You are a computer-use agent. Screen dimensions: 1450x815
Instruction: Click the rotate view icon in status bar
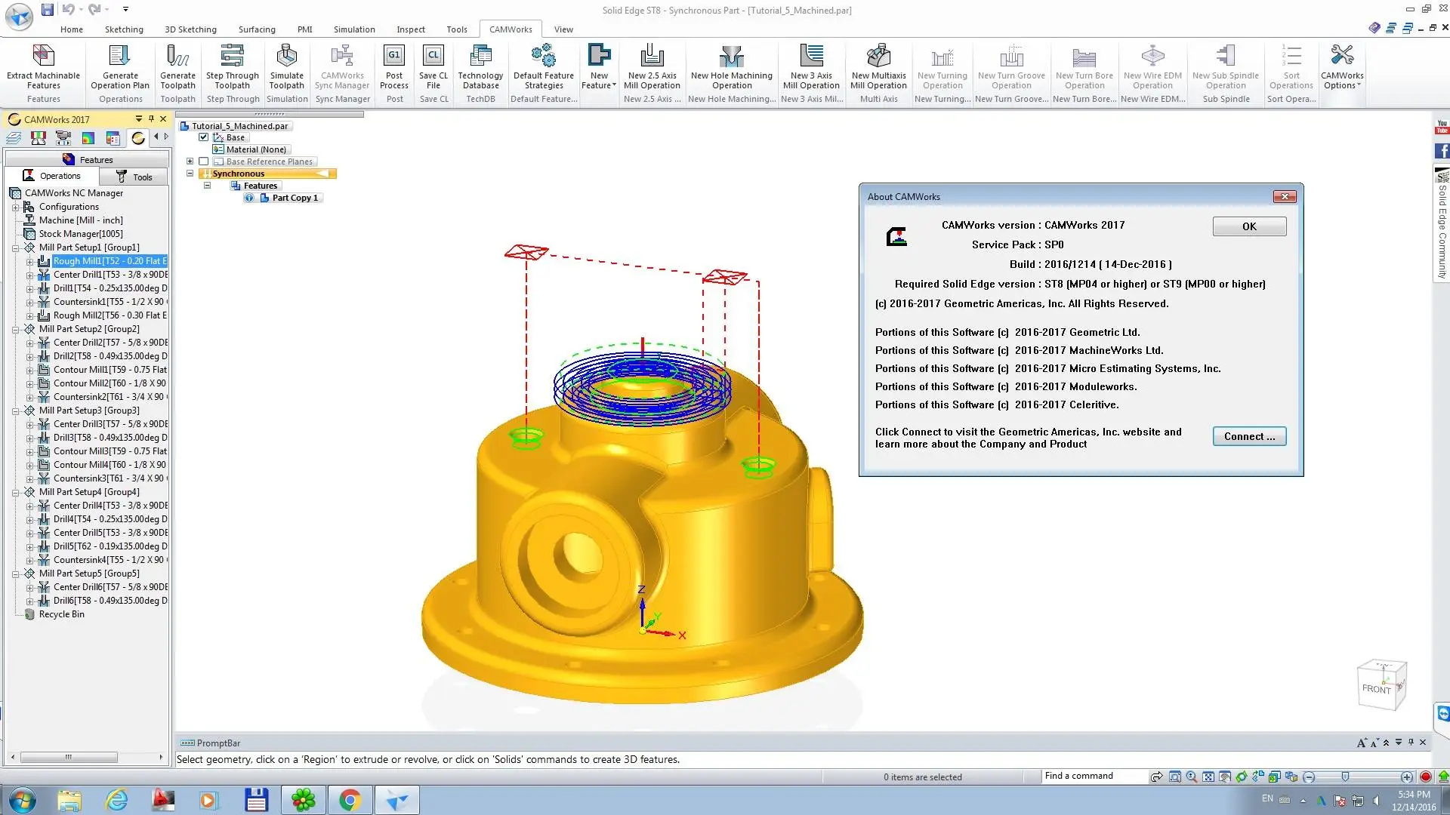tap(1242, 777)
